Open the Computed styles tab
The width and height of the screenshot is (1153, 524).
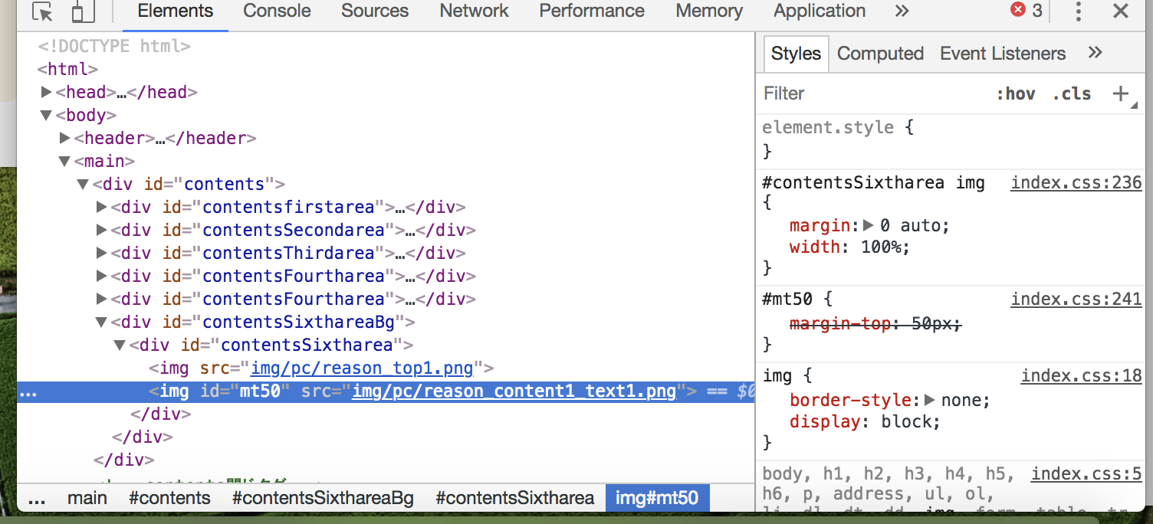point(880,54)
